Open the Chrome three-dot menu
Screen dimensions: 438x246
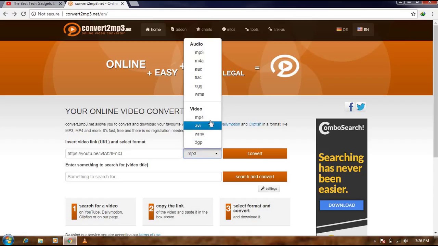[433, 14]
